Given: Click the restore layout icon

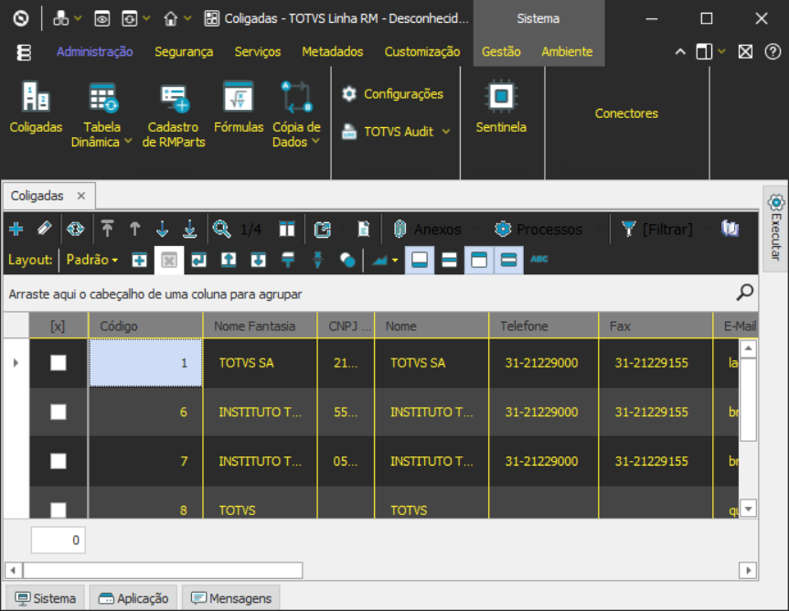Looking at the screenshot, I should pyautogui.click(x=198, y=260).
